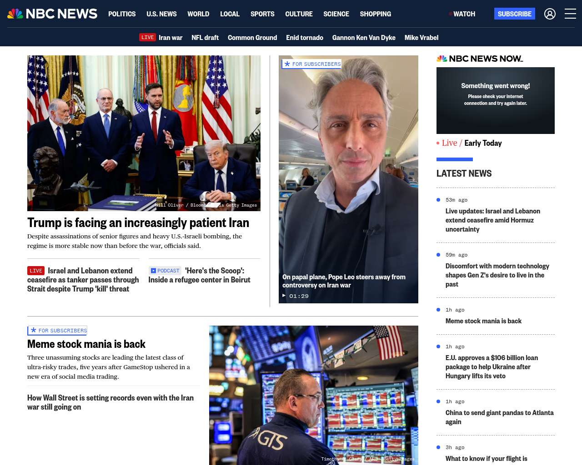Image resolution: width=582 pixels, height=465 pixels.
Task: Read 'Trump is facing an increasingly patient Iran'
Action: 138,223
